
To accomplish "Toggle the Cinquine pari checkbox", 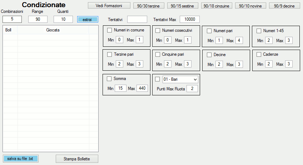I will coord(158,55).
